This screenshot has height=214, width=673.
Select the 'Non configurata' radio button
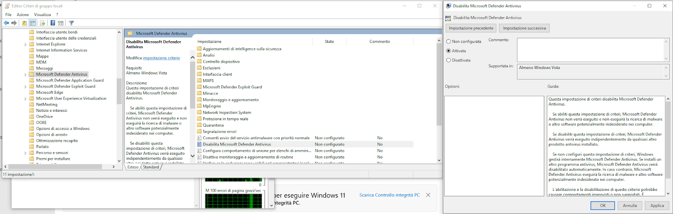click(448, 42)
